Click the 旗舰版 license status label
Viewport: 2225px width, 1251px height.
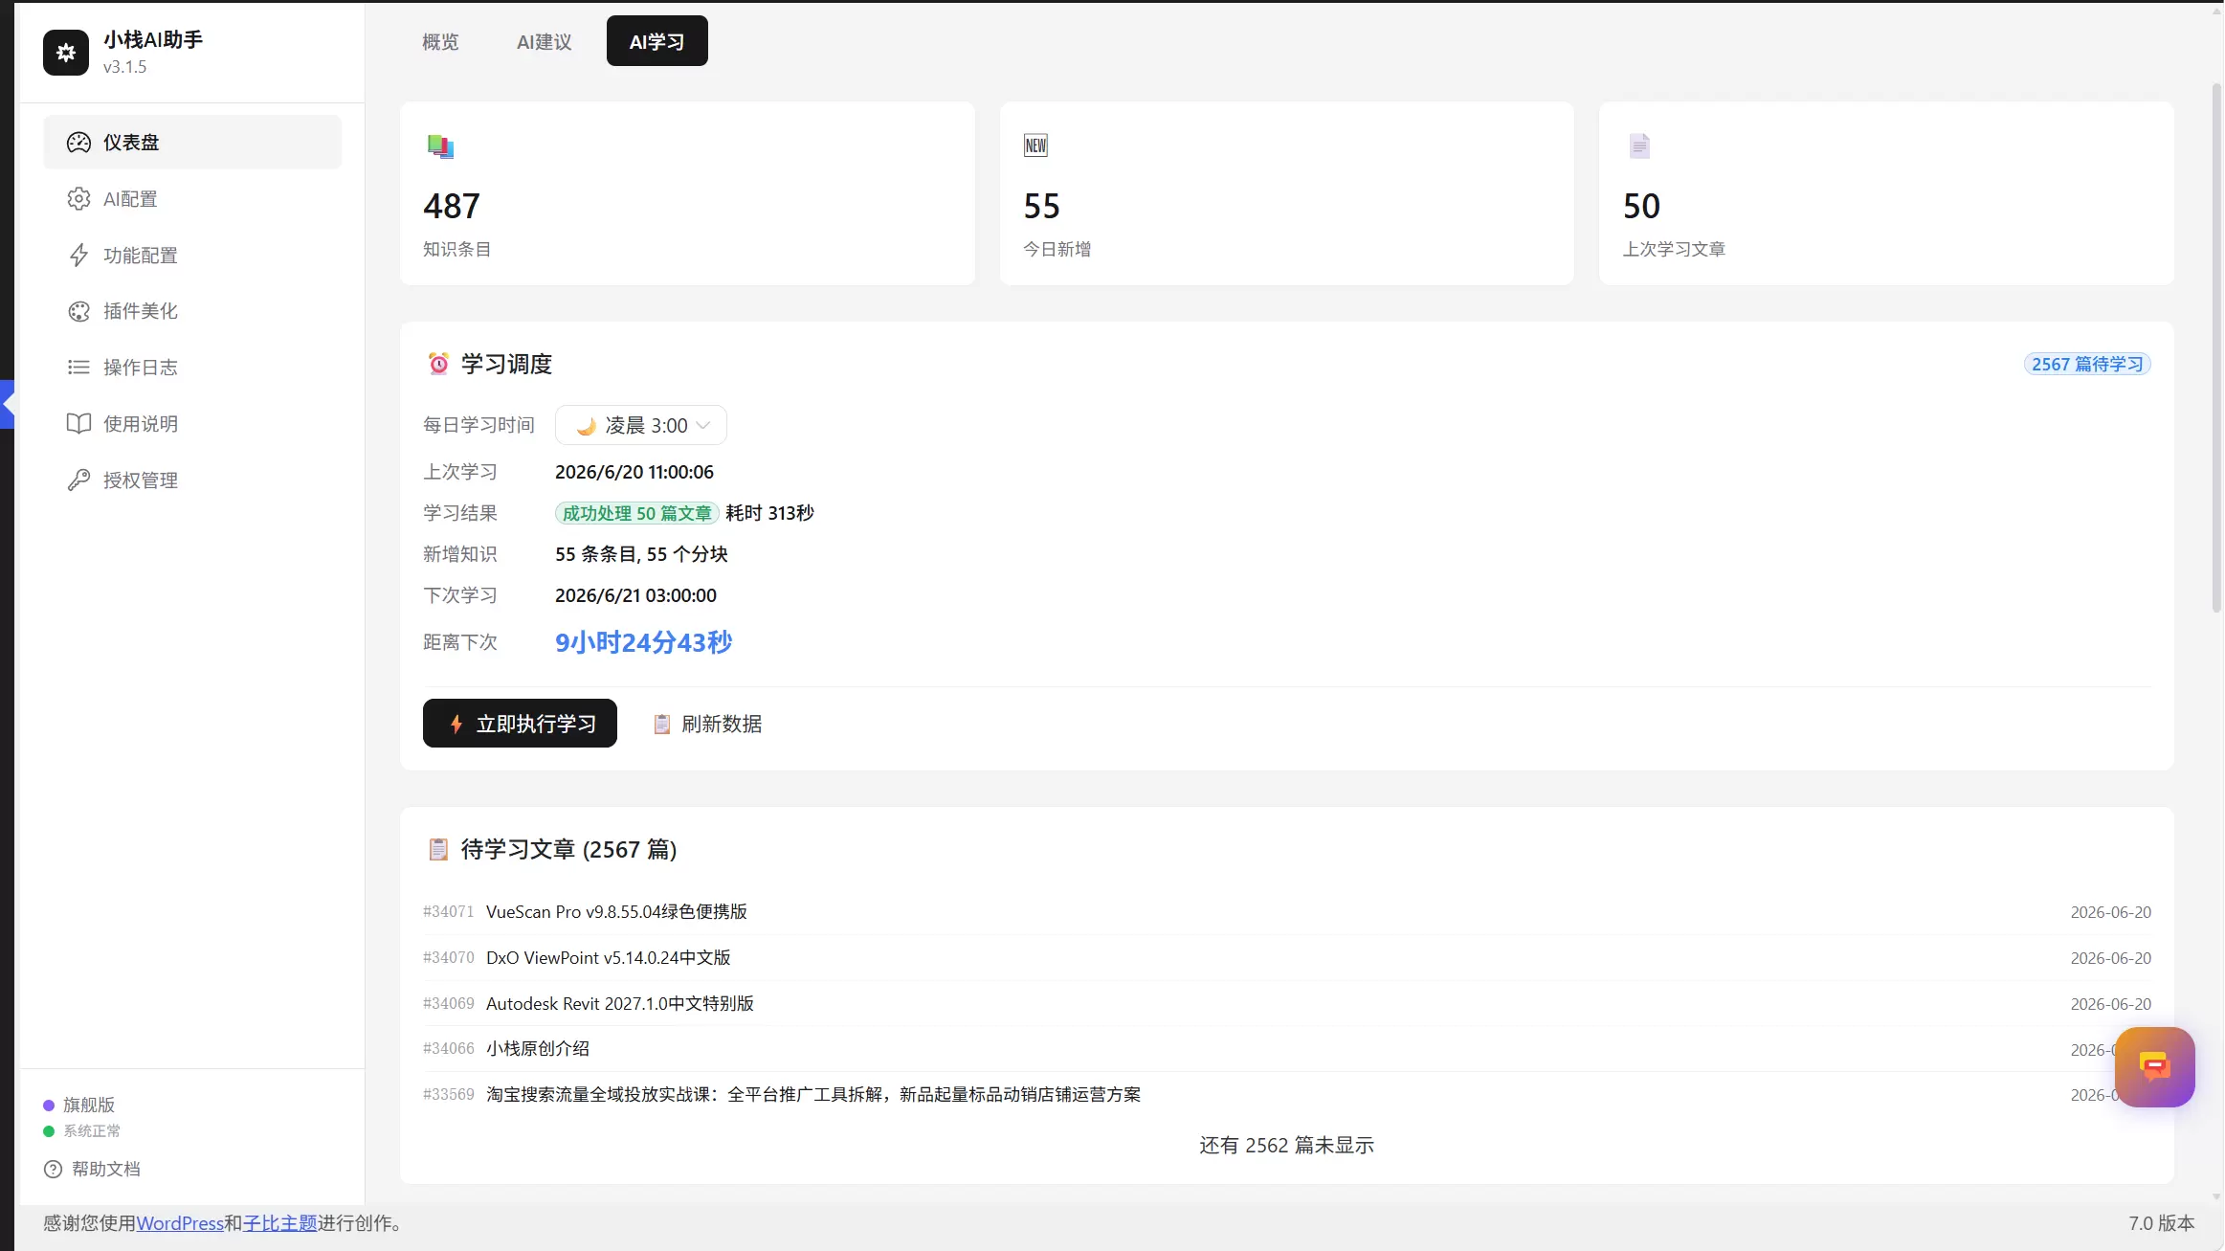pyautogui.click(x=89, y=1105)
